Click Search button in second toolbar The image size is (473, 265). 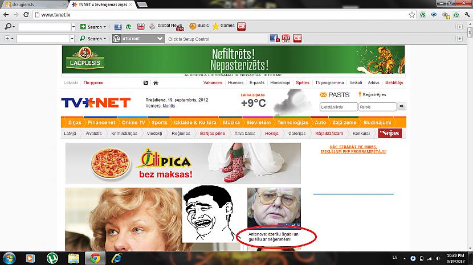[x=93, y=39]
